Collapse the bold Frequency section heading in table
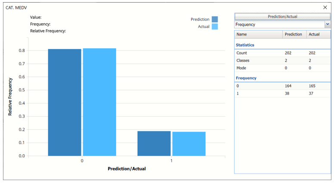Viewport: 334px width, 184px height. (246, 78)
